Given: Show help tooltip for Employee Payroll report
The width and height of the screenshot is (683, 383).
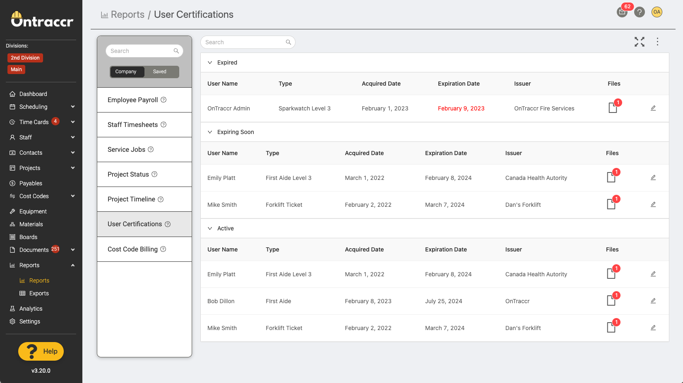Looking at the screenshot, I should click(x=164, y=100).
